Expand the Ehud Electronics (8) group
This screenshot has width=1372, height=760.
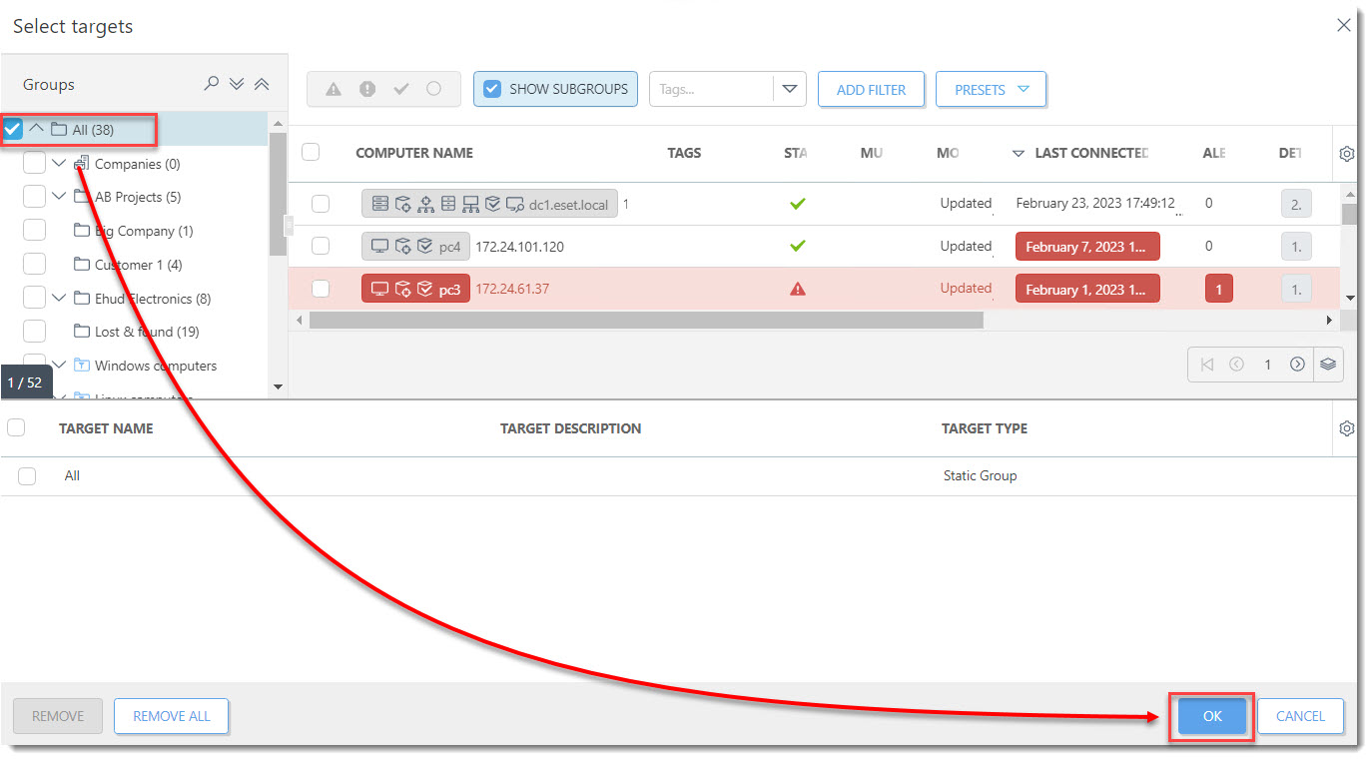(59, 298)
